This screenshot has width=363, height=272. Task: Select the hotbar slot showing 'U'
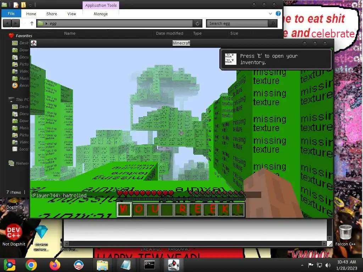coord(153,209)
